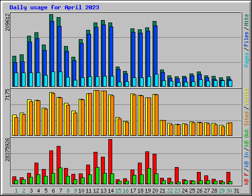Image resolution: width=252 pixels, height=196 pixels.
Task: Select day 8 on the x-axis
Action: coord(68,191)
